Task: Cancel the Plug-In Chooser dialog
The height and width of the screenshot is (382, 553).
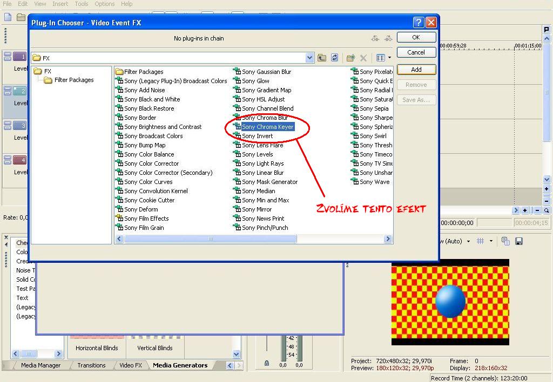Action: click(x=416, y=52)
